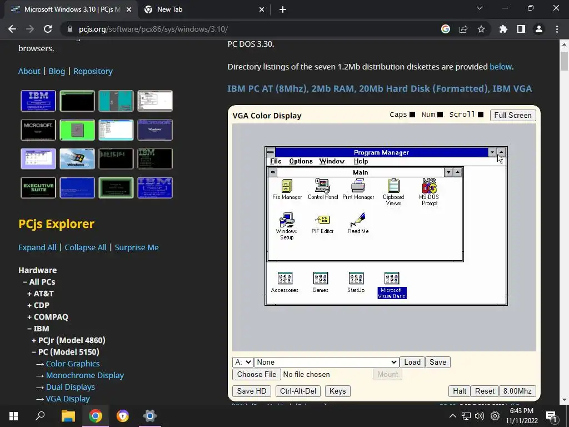Open the Google icon in address bar
The height and width of the screenshot is (427, 569).
click(x=445, y=29)
